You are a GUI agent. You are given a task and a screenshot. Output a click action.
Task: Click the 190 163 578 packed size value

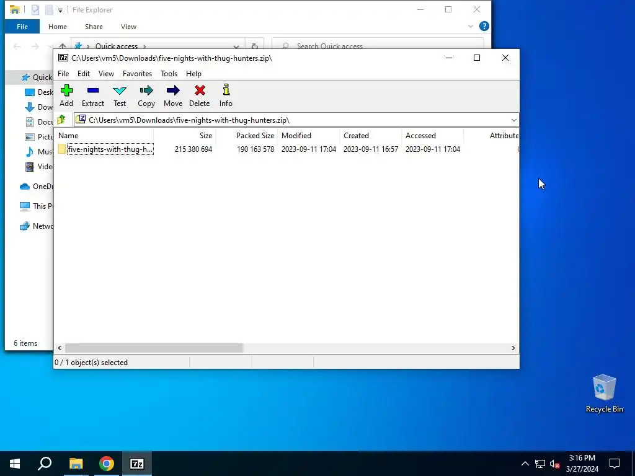(255, 149)
